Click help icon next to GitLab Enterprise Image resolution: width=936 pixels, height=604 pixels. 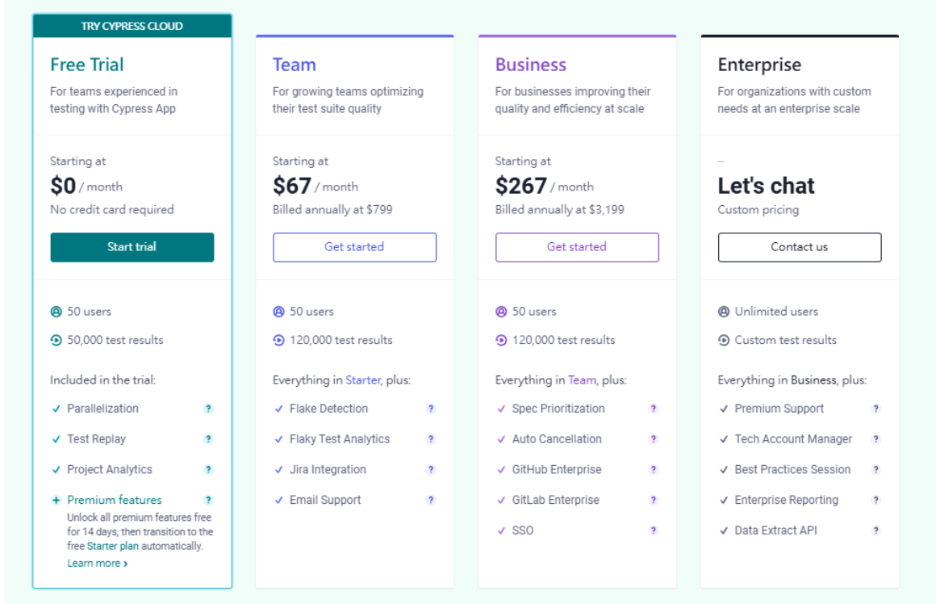coord(654,500)
